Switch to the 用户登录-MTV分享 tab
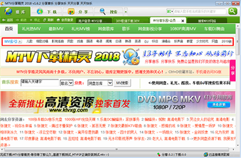Screen dimensions: 241x158 pyautogui.click(x=94, y=21)
